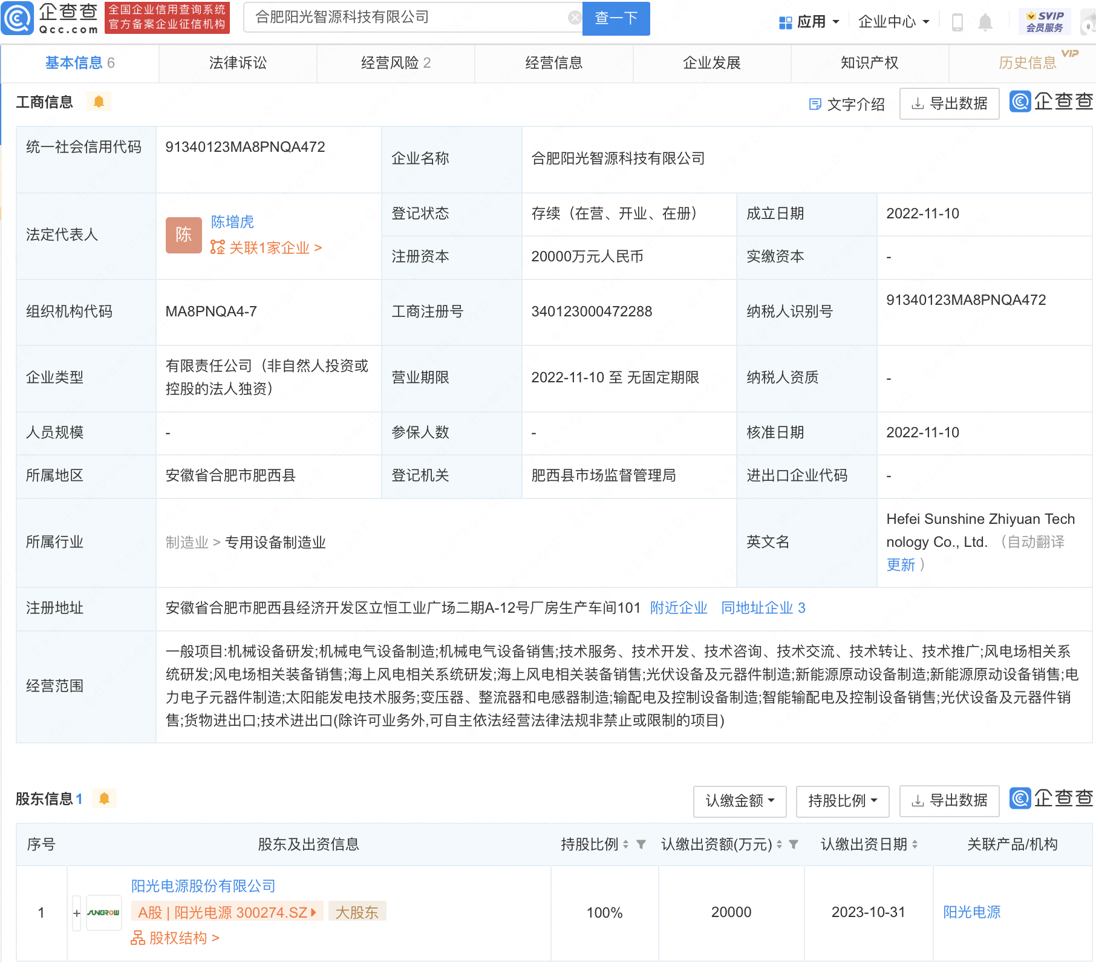The height and width of the screenshot is (963, 1096).
Task: Click the 查一下 search button
Action: pyautogui.click(x=616, y=18)
